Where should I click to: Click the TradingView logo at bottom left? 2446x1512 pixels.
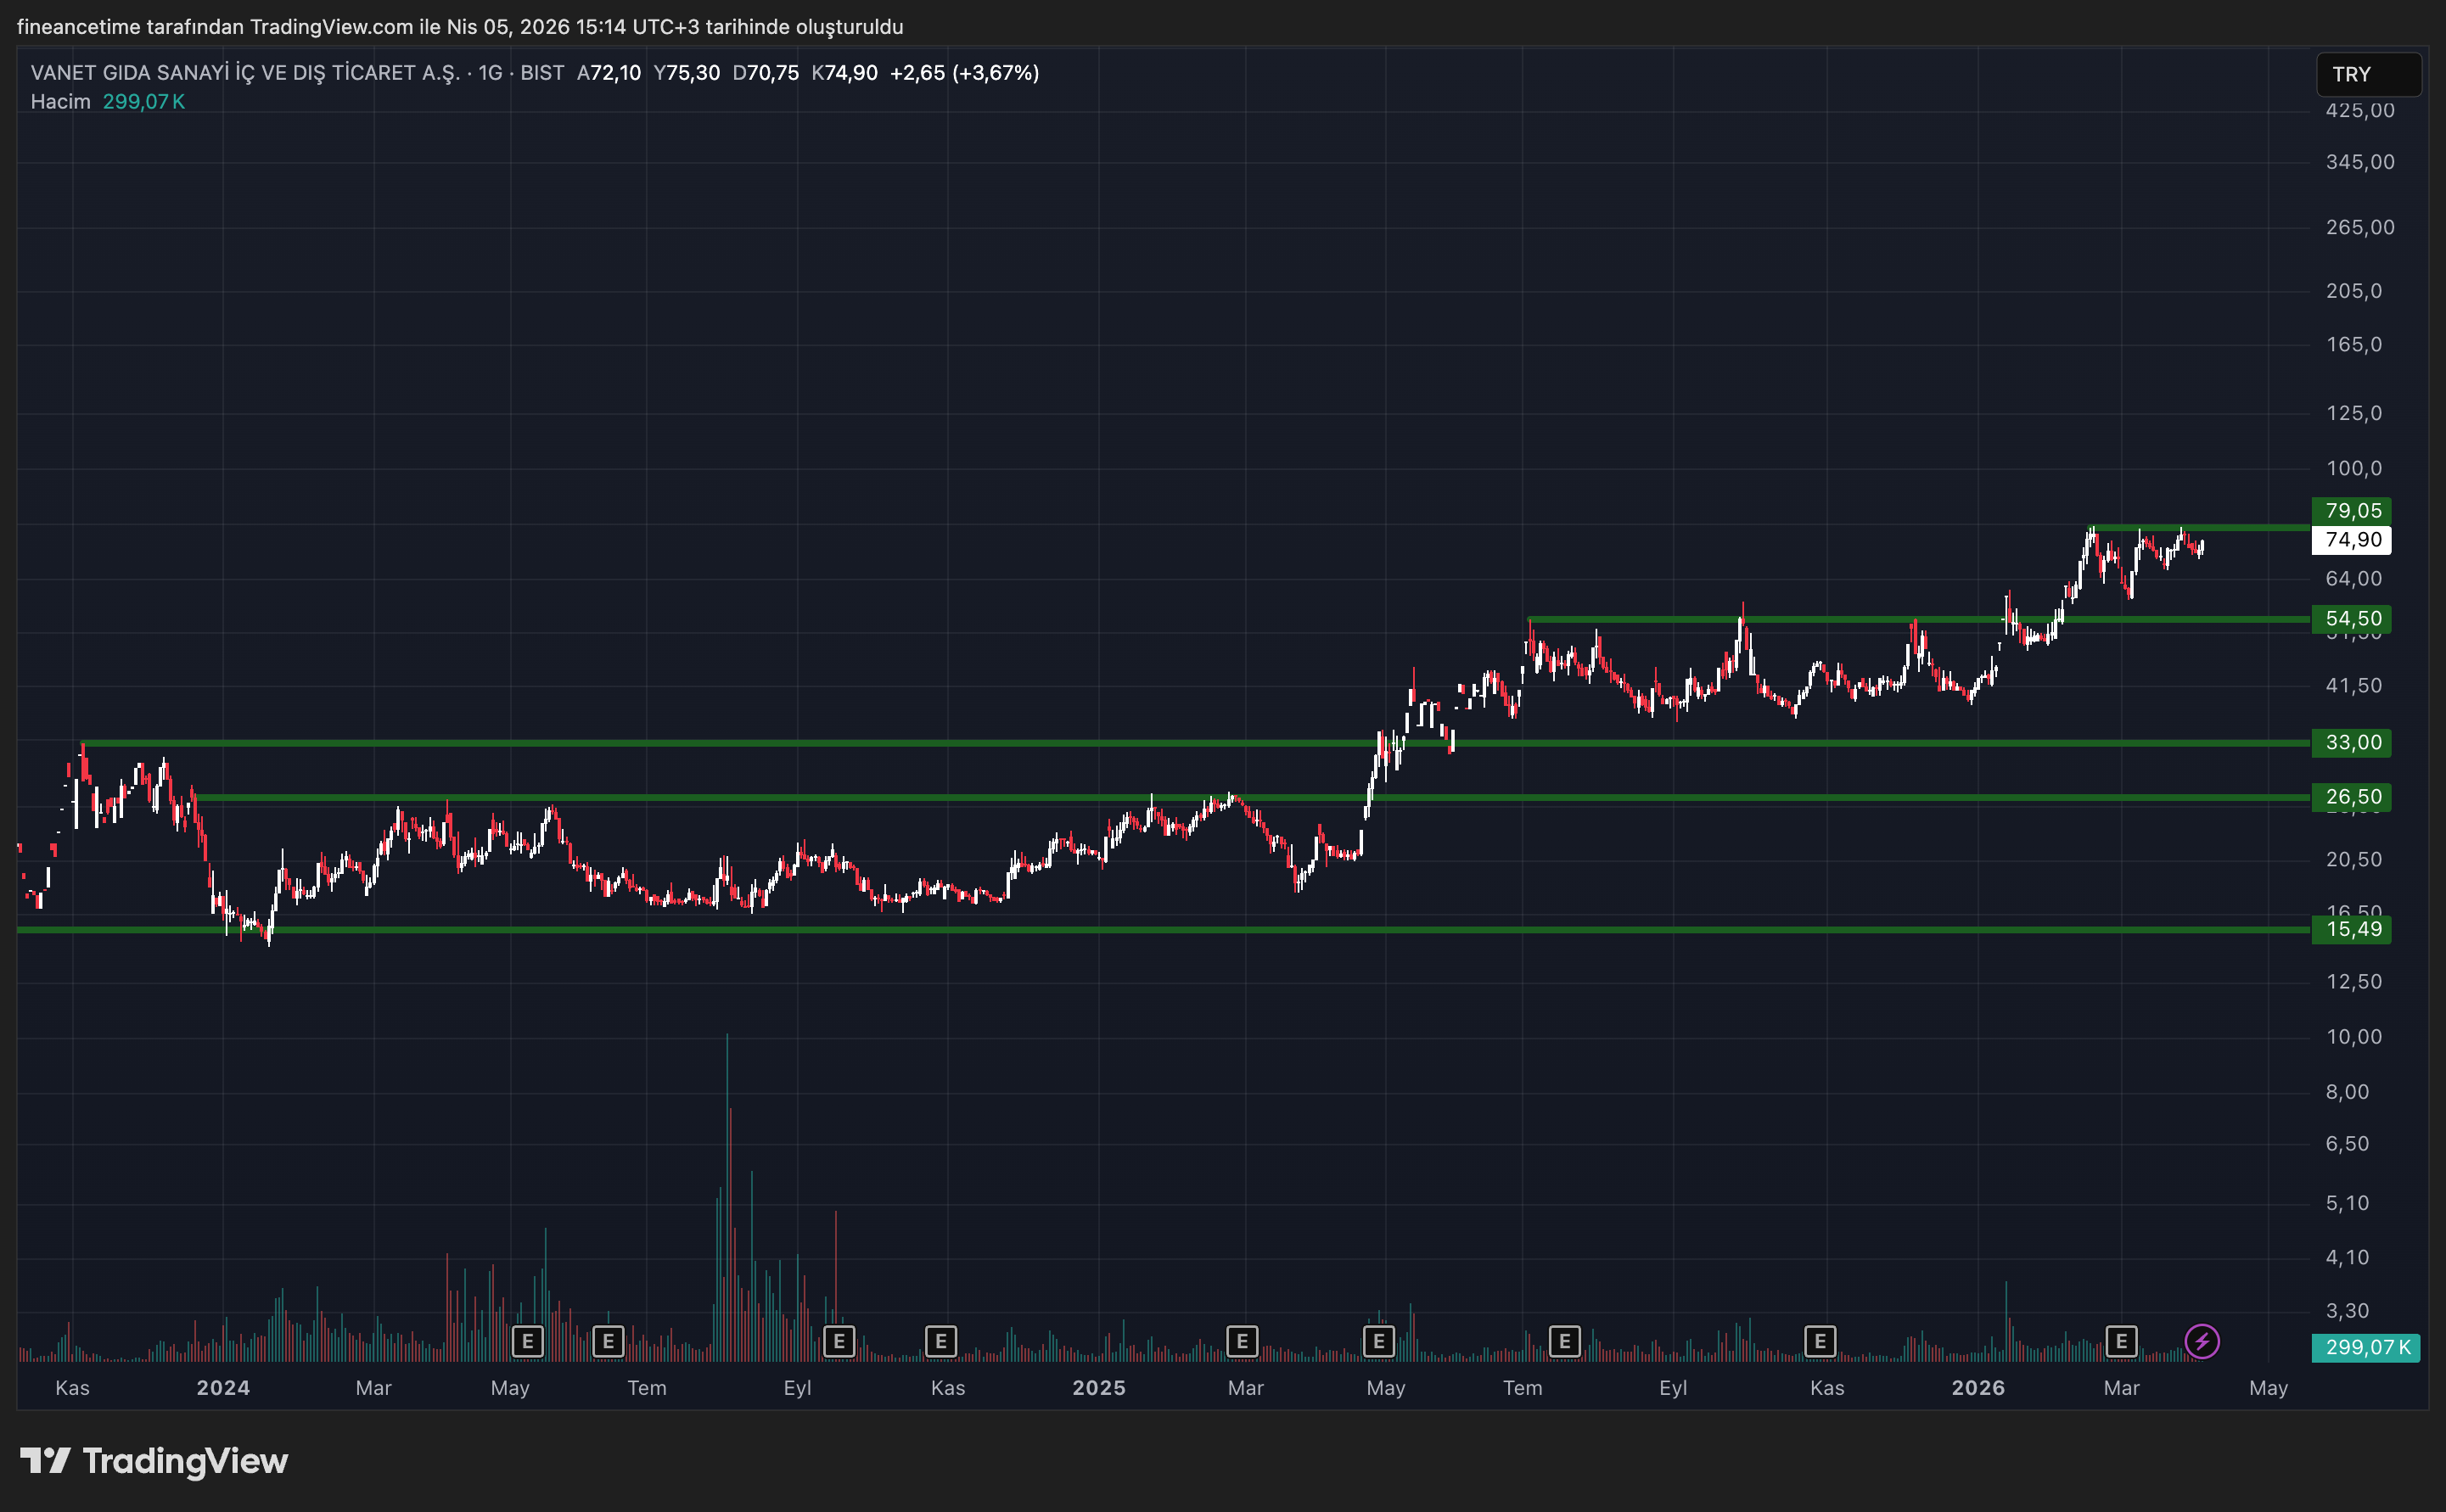tap(154, 1461)
